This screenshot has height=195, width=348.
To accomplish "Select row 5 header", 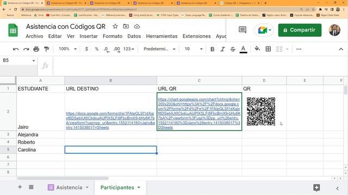I will [8, 149].
